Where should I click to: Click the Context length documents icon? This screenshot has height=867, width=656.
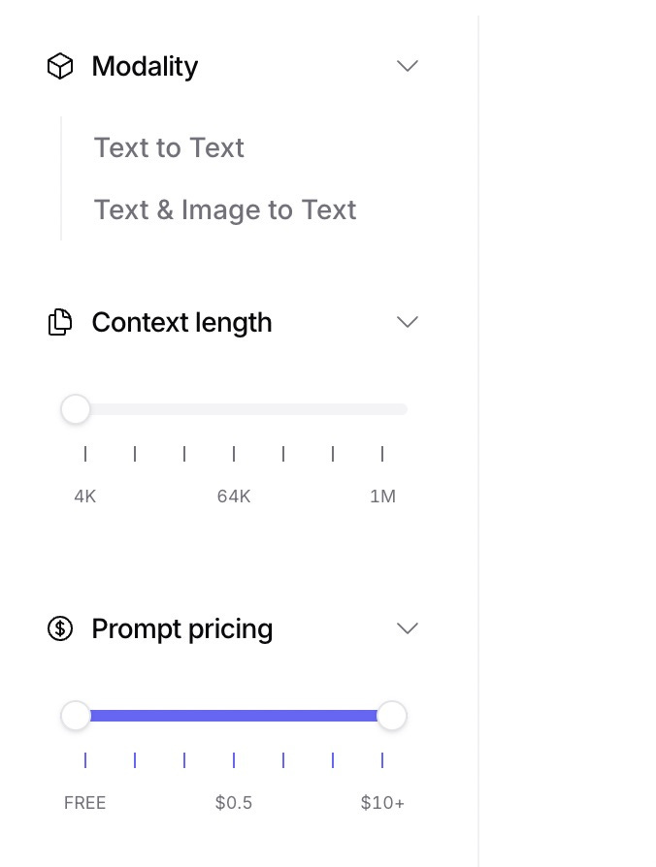point(60,322)
